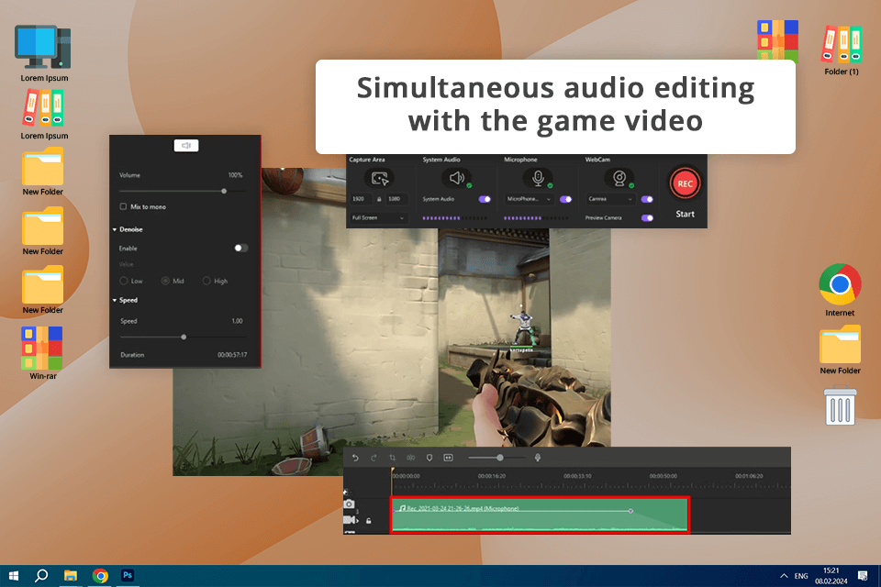The image size is (881, 587).
Task: Open File Explorer from the taskbar
Action: [x=71, y=576]
